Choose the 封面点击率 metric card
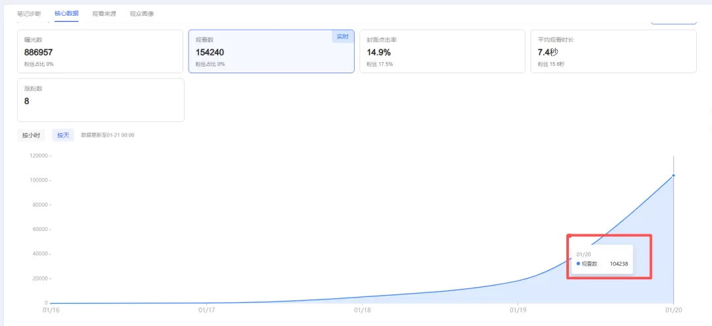Screen dimensions: 712x326 click(x=442, y=51)
